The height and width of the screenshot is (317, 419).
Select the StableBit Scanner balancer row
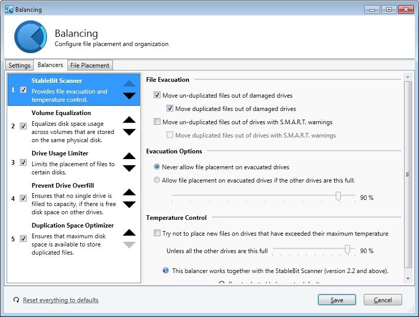(x=74, y=90)
